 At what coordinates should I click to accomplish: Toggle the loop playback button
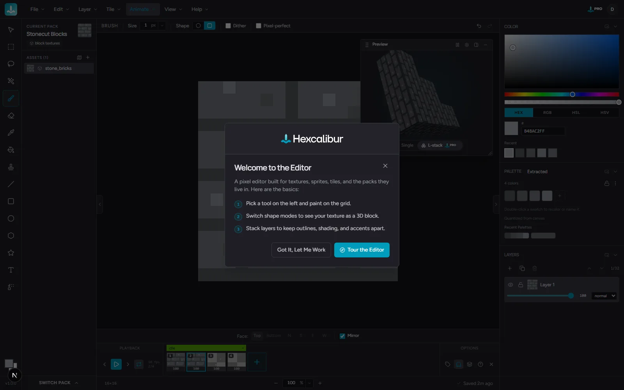139,364
